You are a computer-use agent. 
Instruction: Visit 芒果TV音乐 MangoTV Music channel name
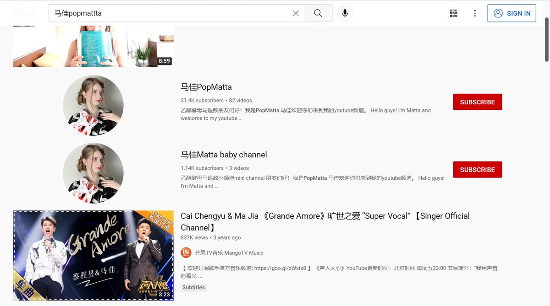point(229,253)
